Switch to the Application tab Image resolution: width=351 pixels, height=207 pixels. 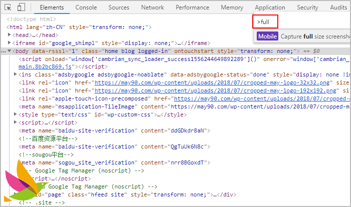270,7
